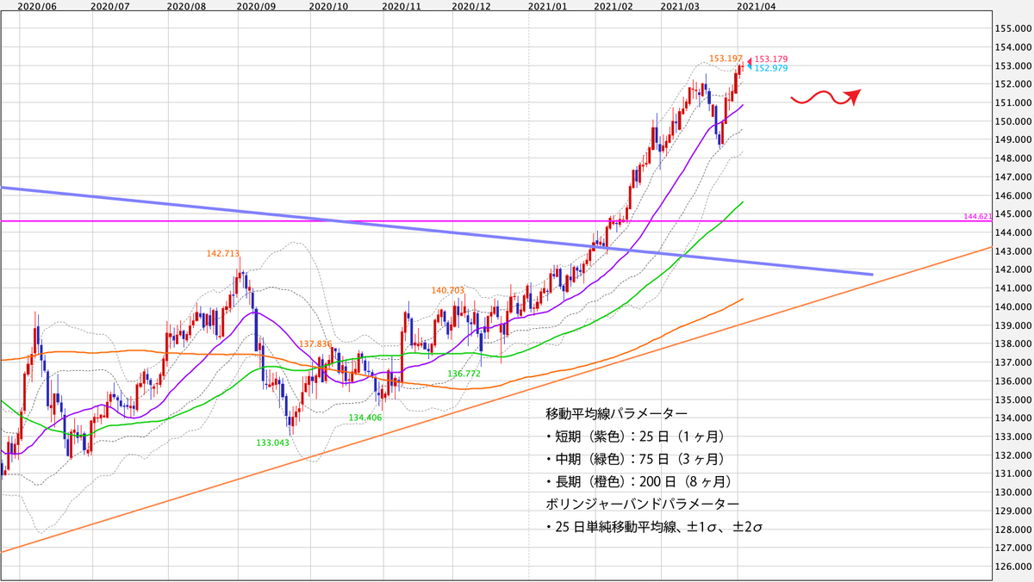Select the green 133.043 low label
Screen dimensions: 1034x582
[x=273, y=443]
